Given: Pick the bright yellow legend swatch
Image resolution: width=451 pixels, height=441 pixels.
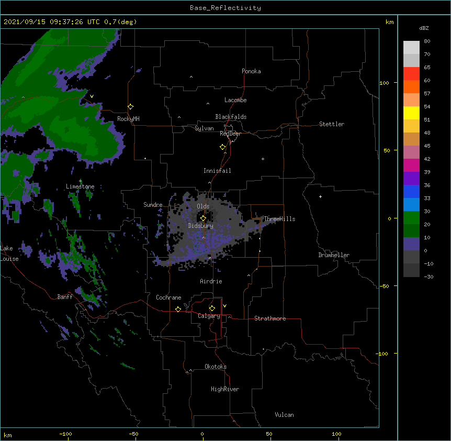Looking at the screenshot, I should [x=411, y=113].
